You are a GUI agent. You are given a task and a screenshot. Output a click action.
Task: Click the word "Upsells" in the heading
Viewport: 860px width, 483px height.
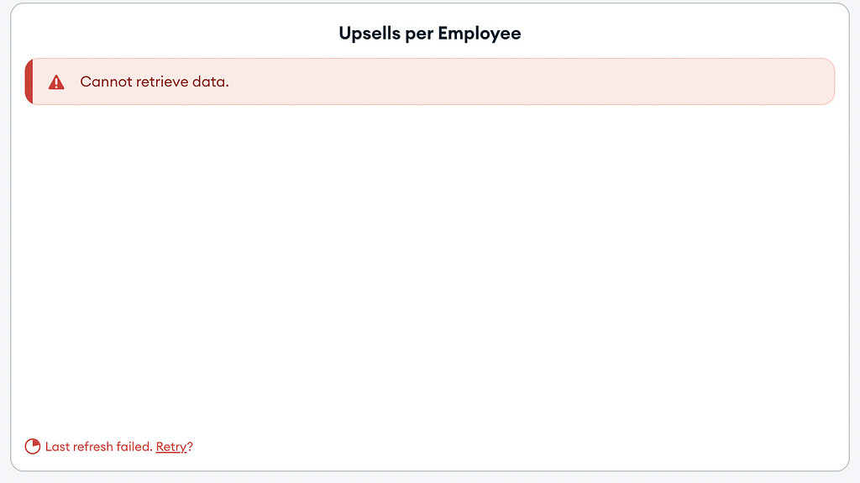[370, 34]
